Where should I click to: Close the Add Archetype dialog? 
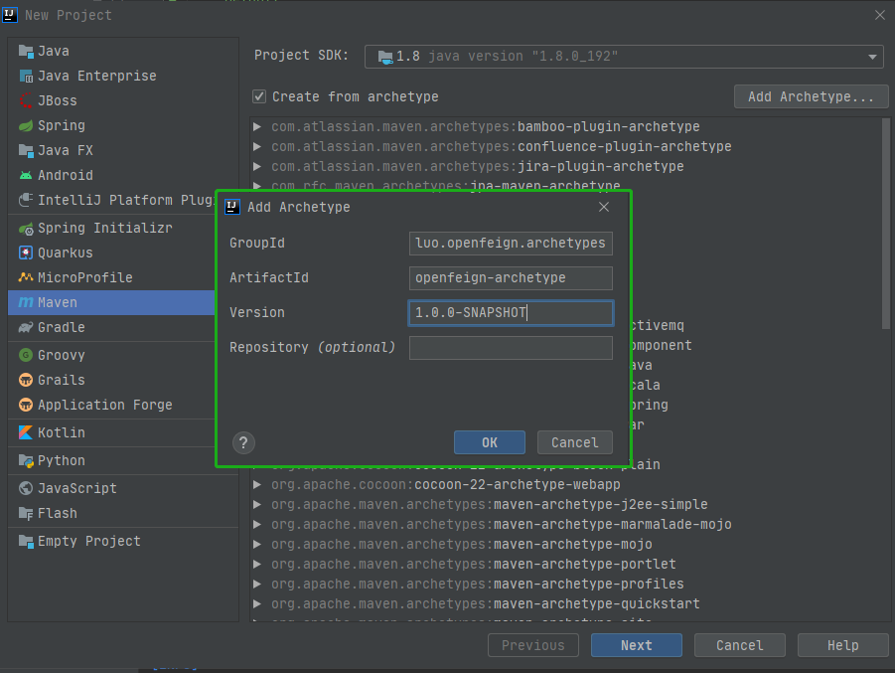click(x=604, y=207)
